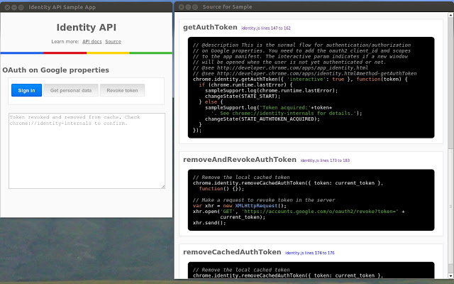Close the Identity API Sample App window
This screenshot has height=284, width=454.
coord(8,7)
